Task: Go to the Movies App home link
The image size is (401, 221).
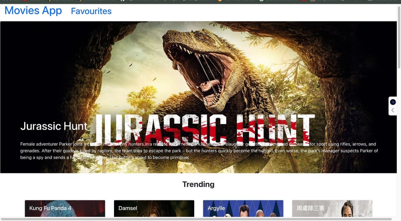Action: [33, 11]
